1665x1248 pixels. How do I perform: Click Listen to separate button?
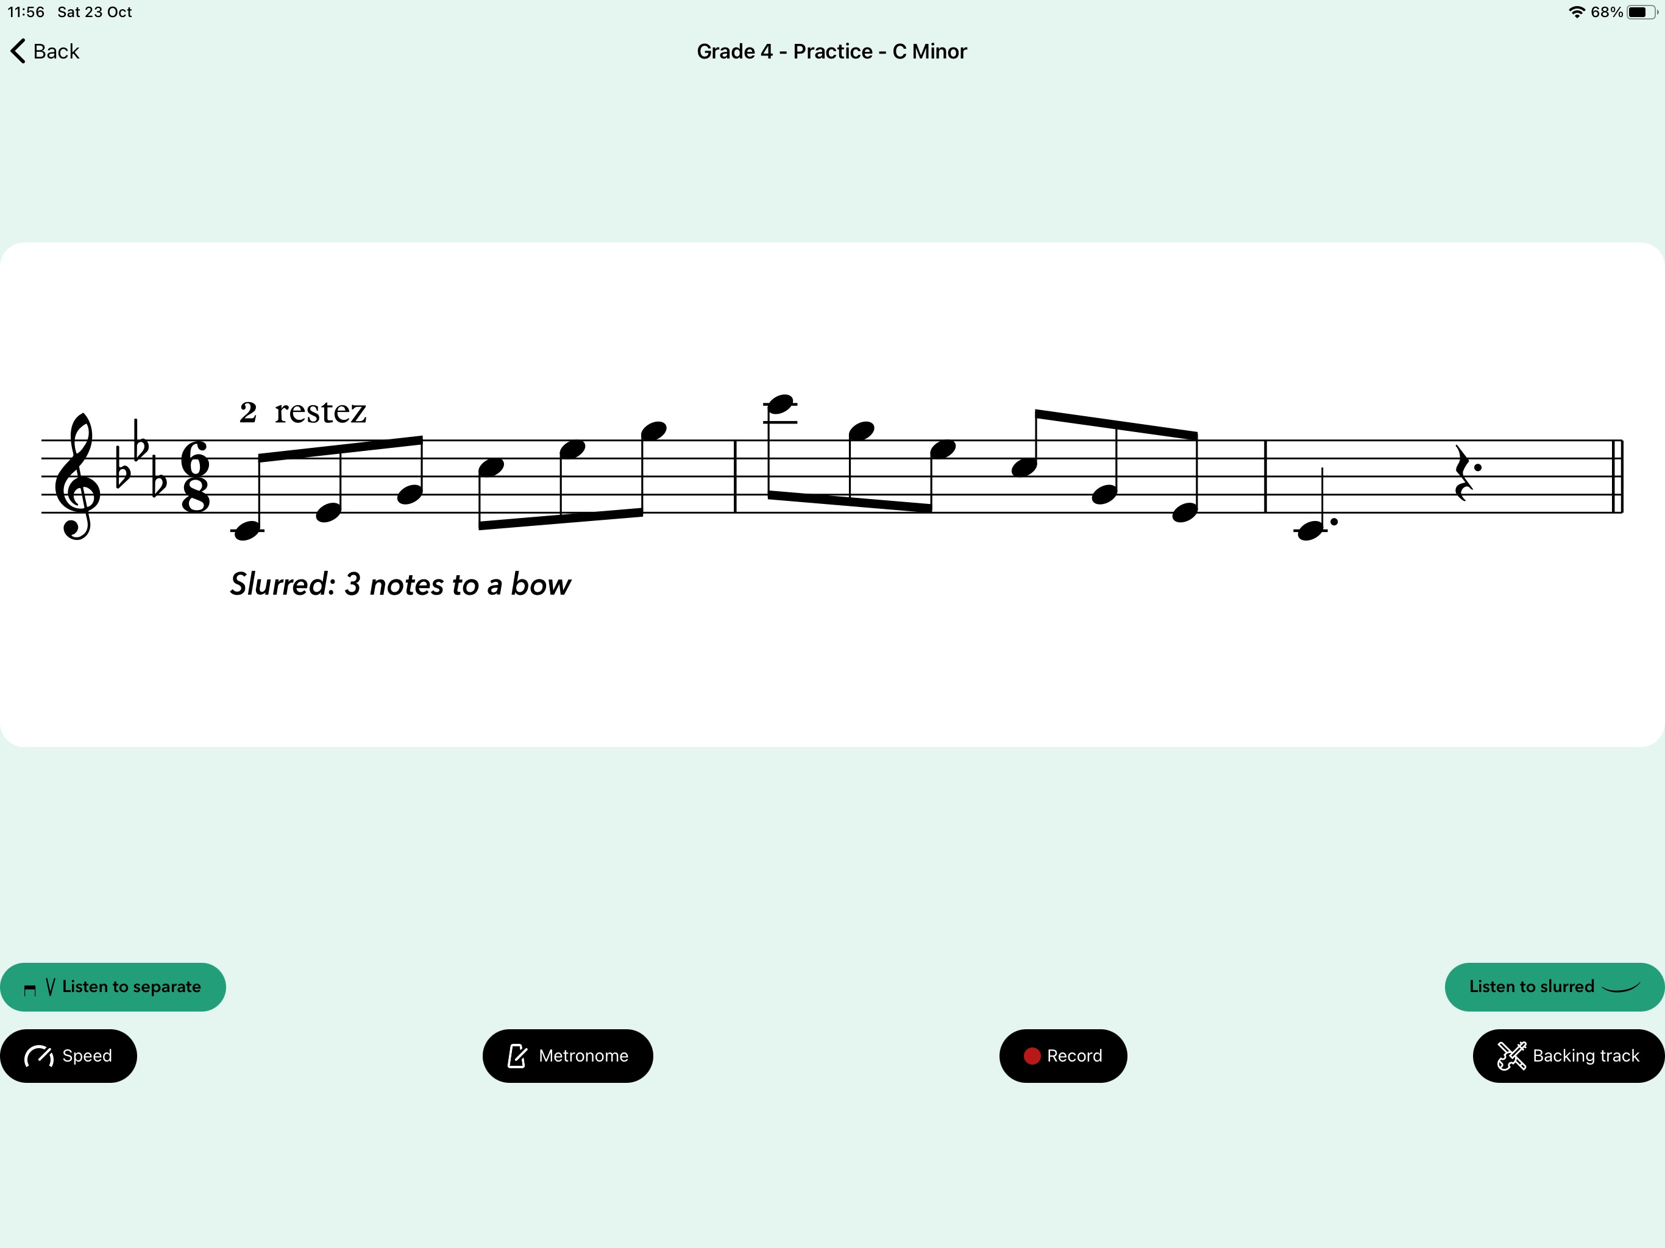click(116, 985)
